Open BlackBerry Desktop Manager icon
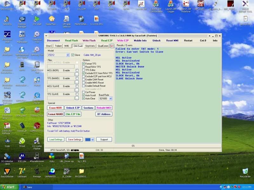Viewport: 254px width, 190px height. tap(22, 22)
